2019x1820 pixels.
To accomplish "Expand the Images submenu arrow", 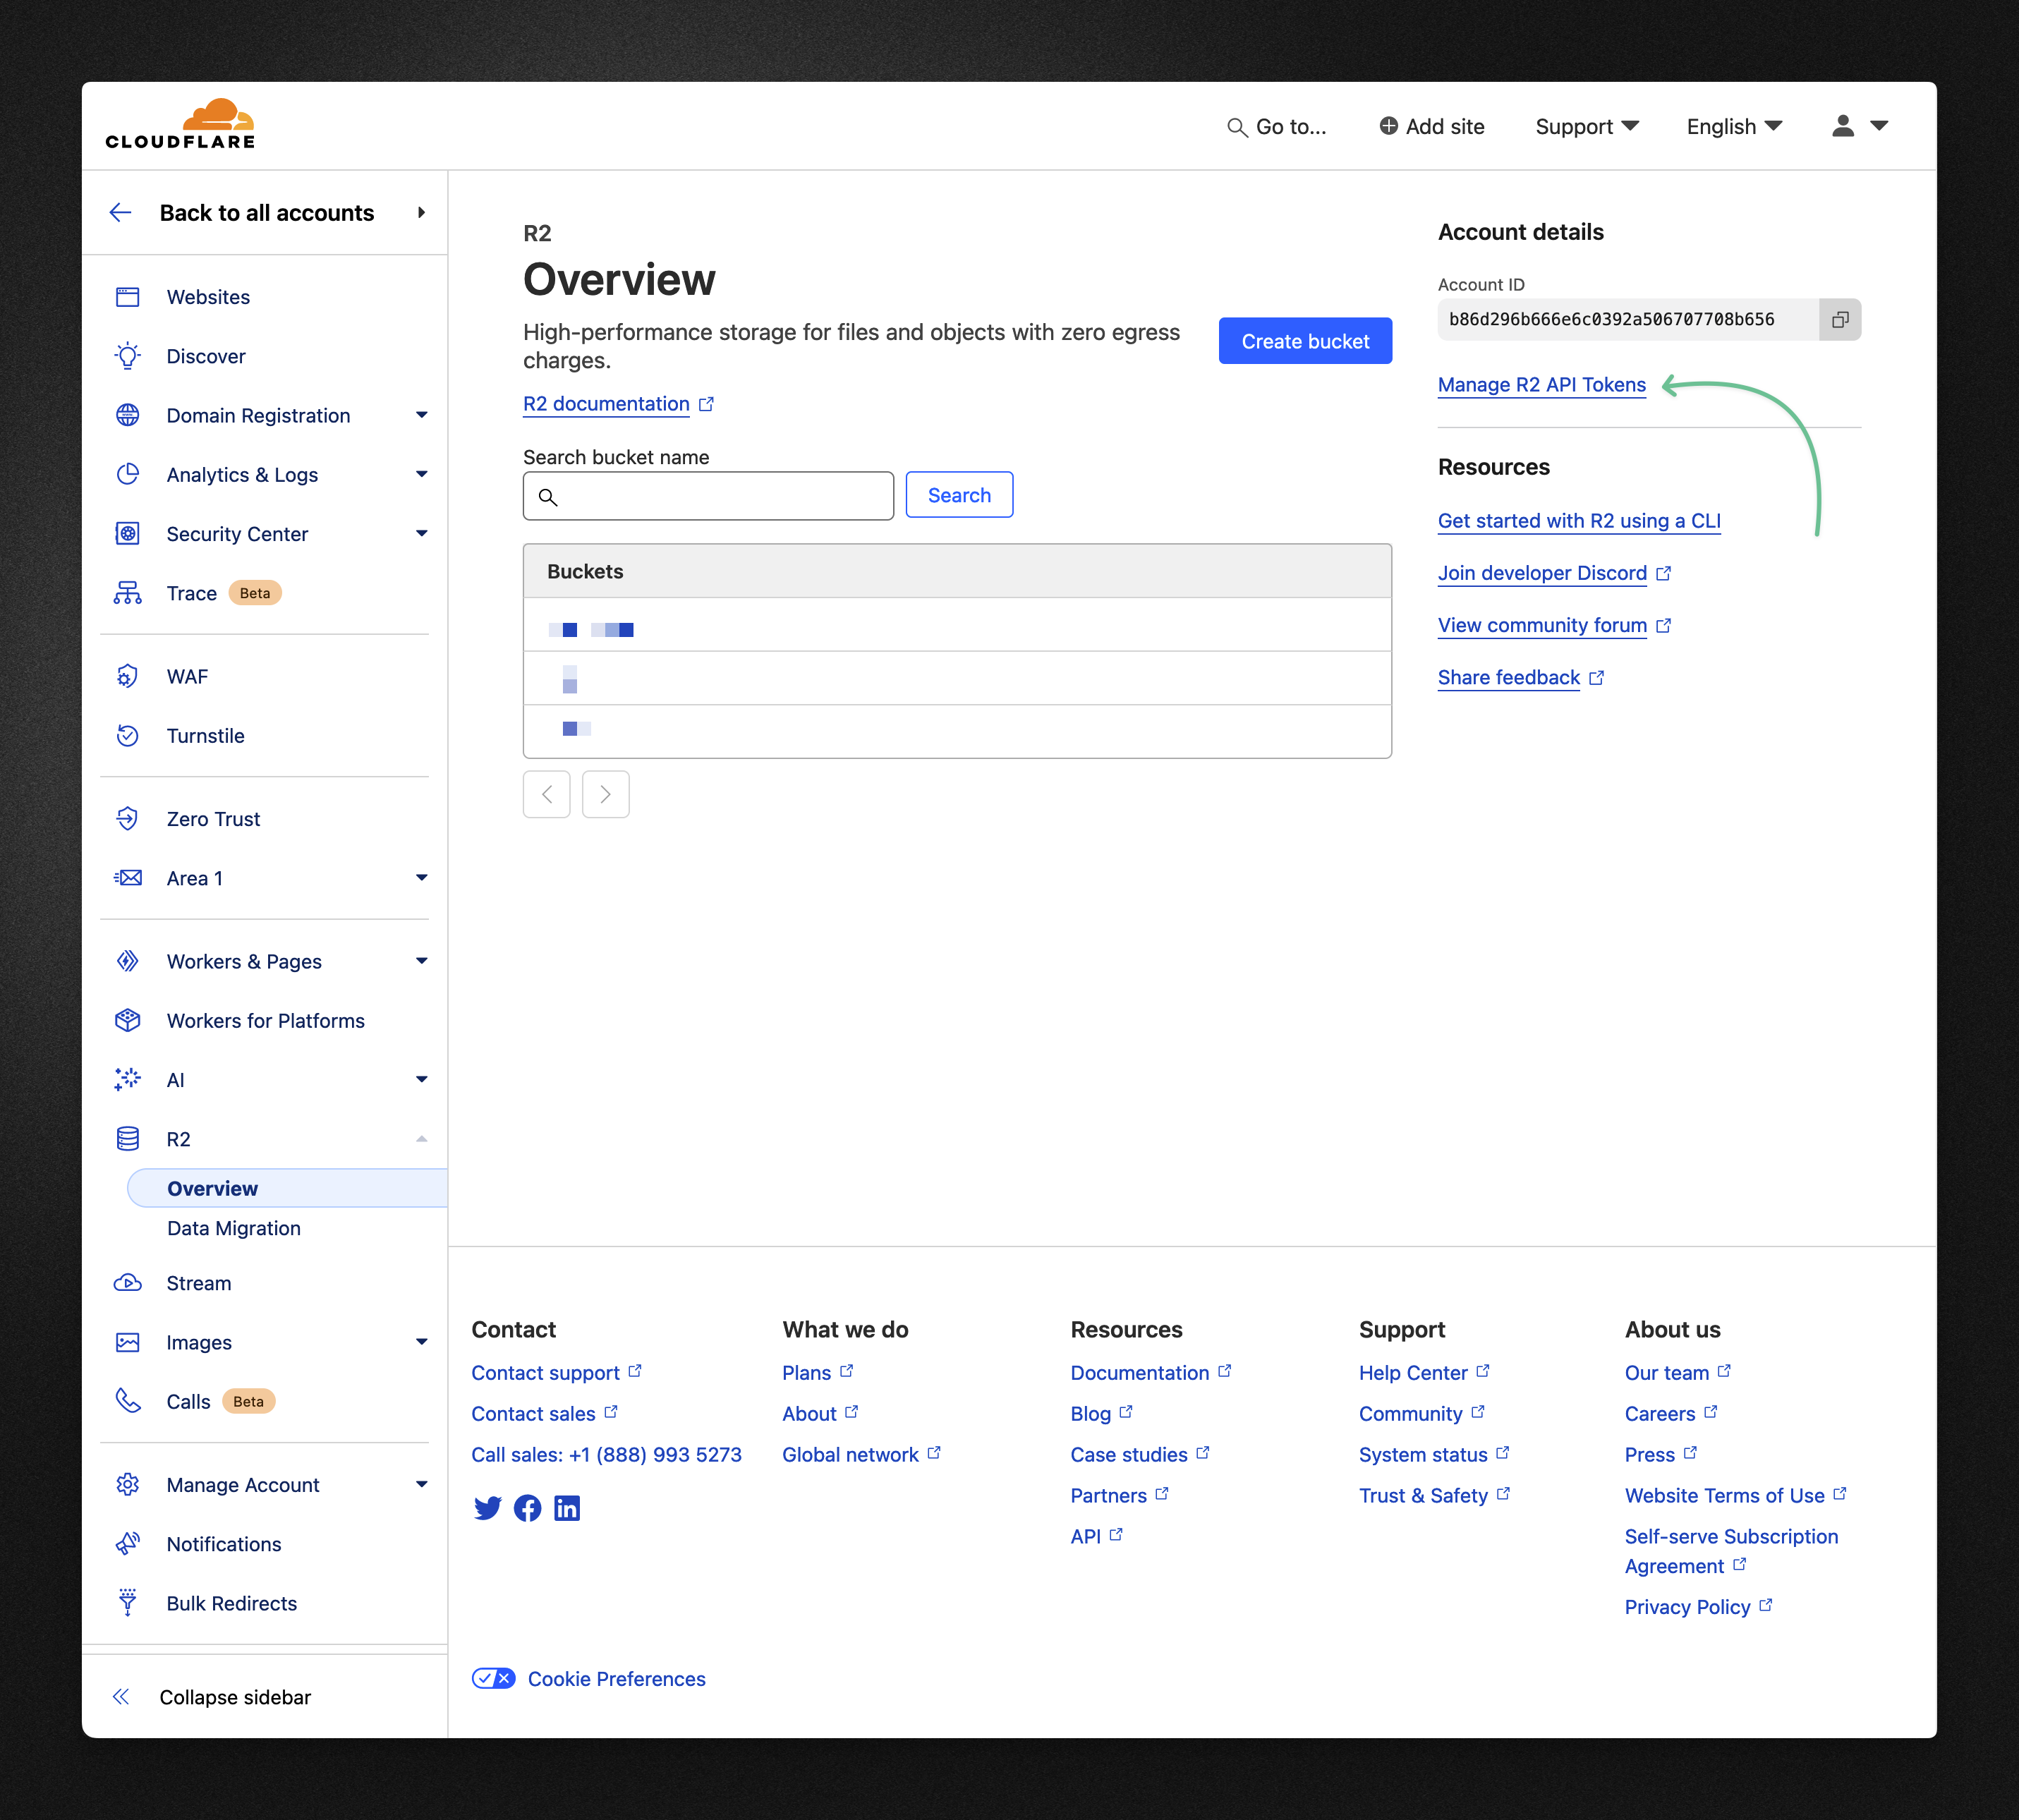I will tap(422, 1342).
